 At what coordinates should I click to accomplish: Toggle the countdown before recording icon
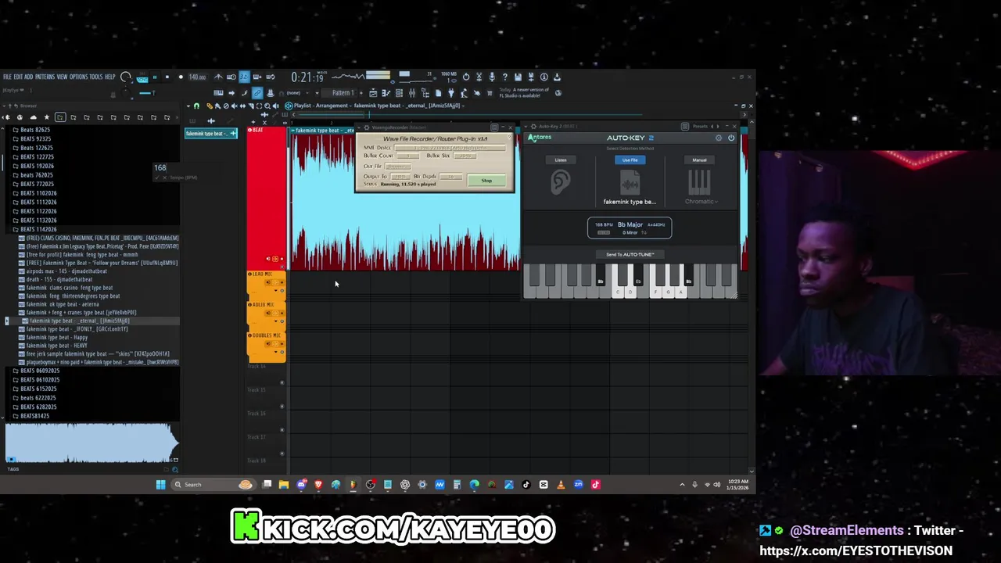(243, 77)
